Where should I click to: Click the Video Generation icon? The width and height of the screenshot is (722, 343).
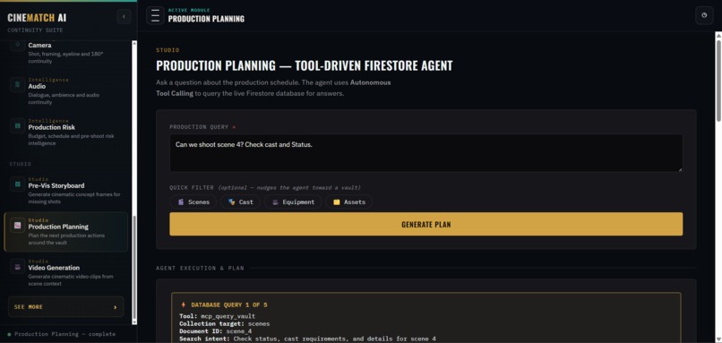click(x=18, y=266)
